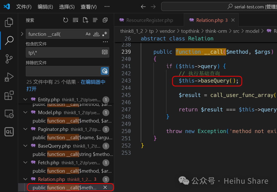Click the command center box serial-test.com
Screen dimensions: 277x192
click(219, 7)
